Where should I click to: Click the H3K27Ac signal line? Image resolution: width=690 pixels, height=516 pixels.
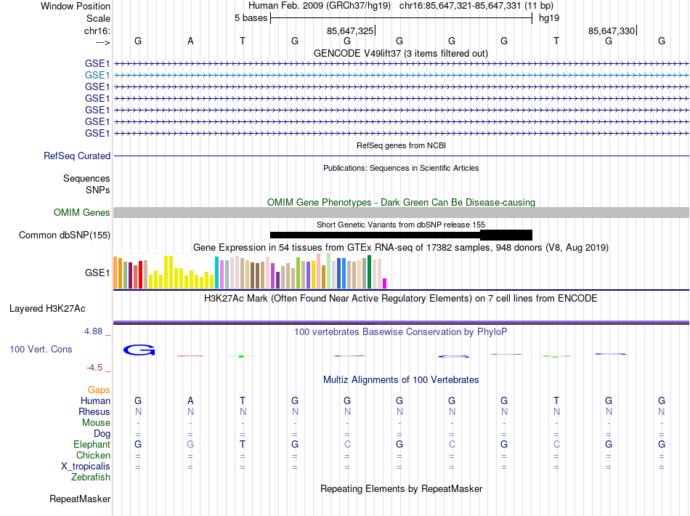401,323
